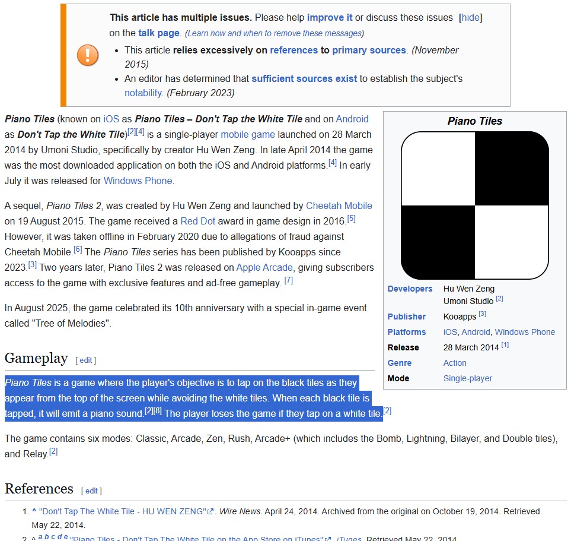This screenshot has height=541, width=571.
Task: Edit the References section
Action: tap(91, 491)
